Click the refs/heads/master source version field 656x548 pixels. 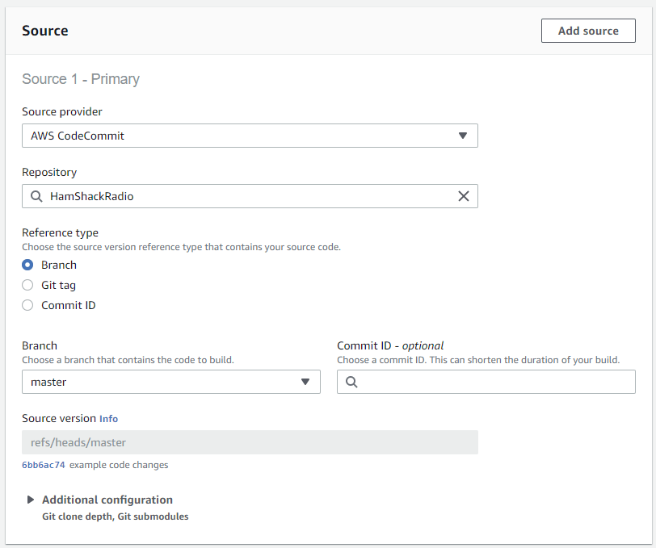[x=250, y=442]
